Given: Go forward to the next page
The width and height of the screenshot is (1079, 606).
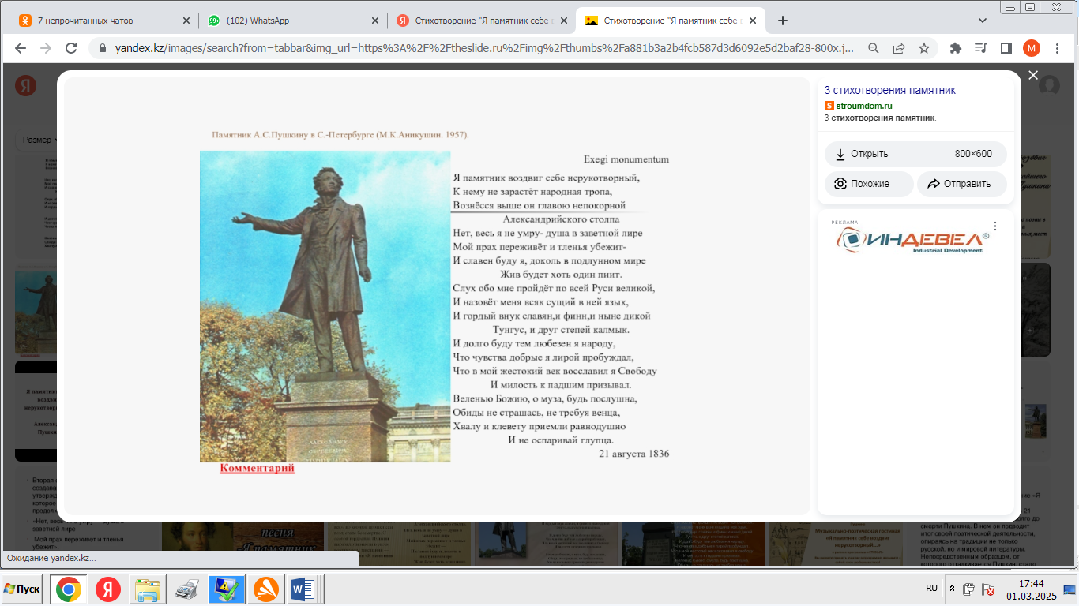Looking at the screenshot, I should click(x=46, y=48).
